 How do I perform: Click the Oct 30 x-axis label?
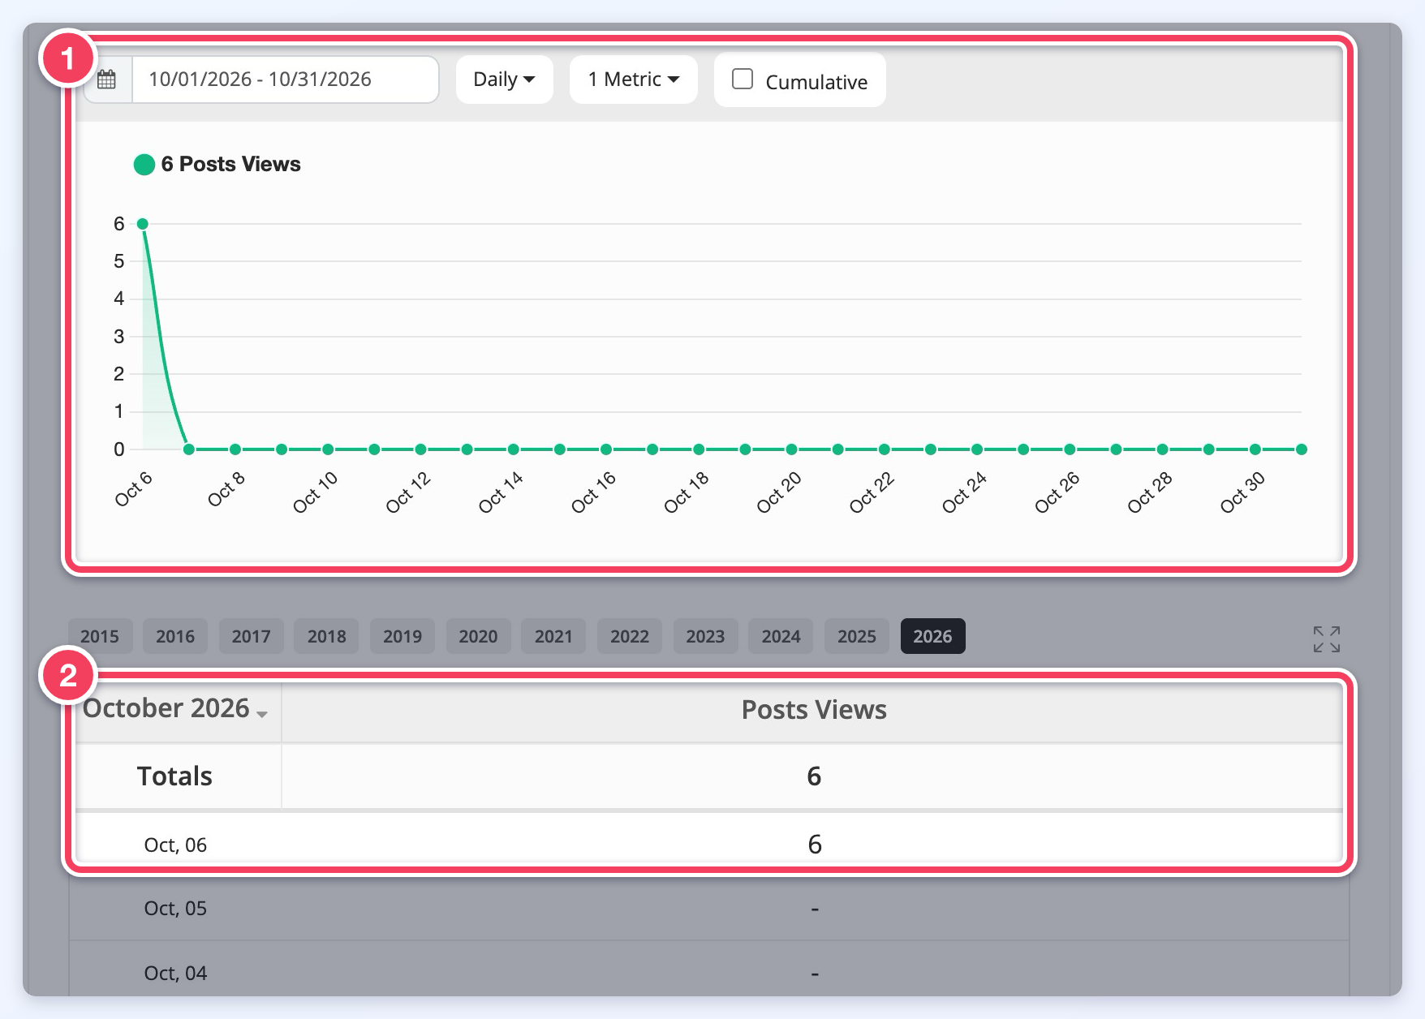pyautogui.click(x=1242, y=492)
